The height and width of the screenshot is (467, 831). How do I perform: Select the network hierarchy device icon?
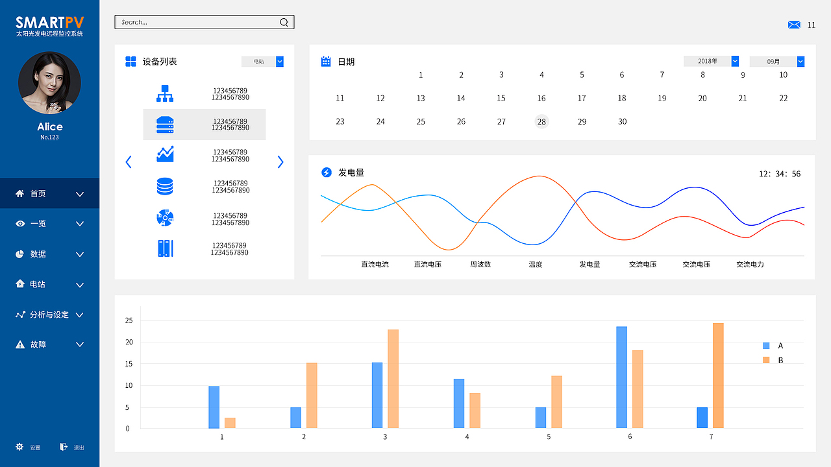(x=165, y=93)
